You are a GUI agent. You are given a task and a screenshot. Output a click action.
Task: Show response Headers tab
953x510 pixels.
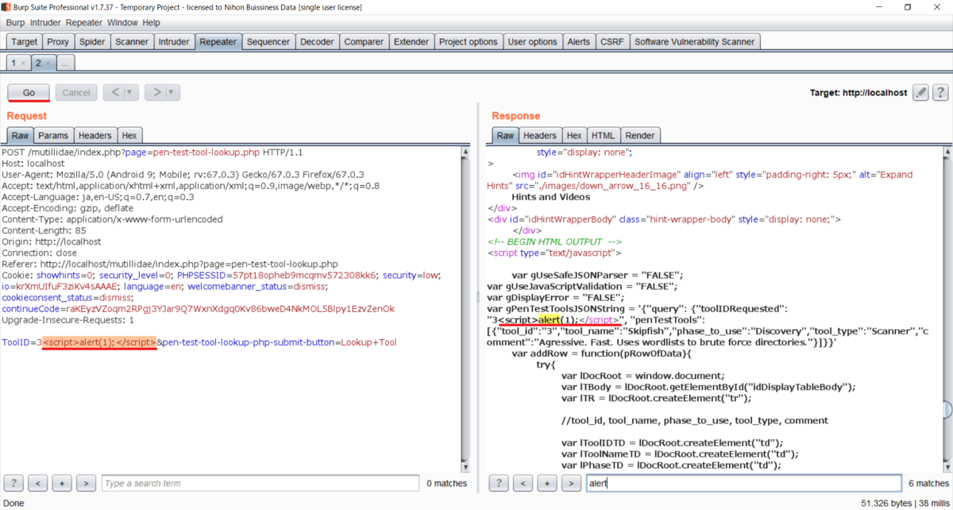[540, 135]
